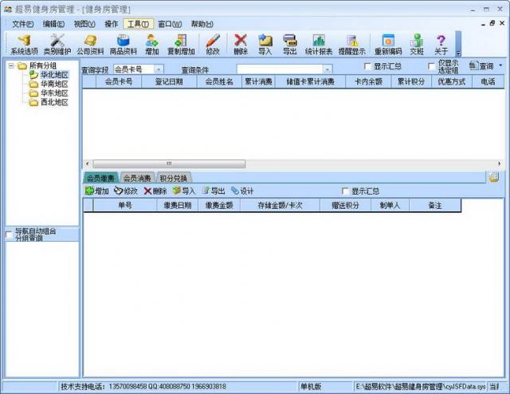This screenshot has width=510, height=394.
Task: Open the 帮助 menu
Action: tap(202, 24)
